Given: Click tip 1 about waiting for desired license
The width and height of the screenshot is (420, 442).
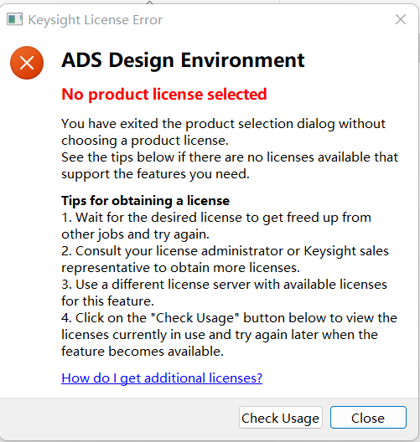Looking at the screenshot, I should coord(216,225).
